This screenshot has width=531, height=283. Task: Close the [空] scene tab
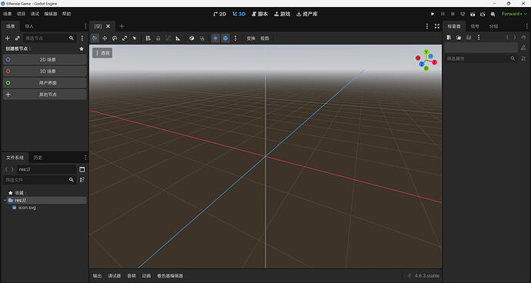click(x=108, y=26)
